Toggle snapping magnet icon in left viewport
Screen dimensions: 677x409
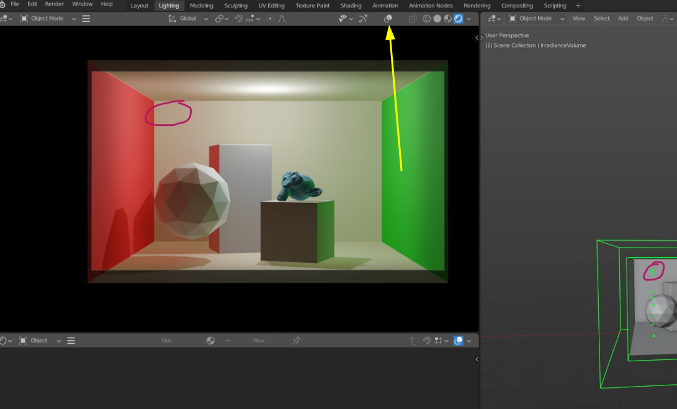tap(238, 19)
